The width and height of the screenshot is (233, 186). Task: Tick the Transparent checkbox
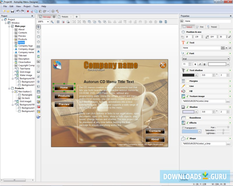[x=183, y=128]
